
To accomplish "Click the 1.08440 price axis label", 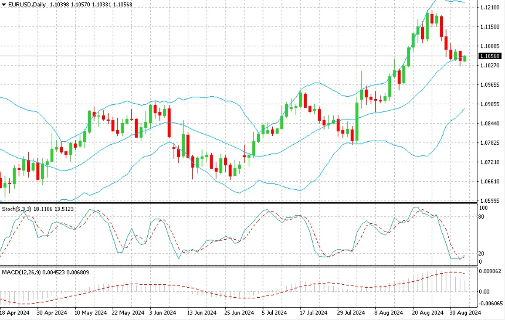I will tap(490, 124).
